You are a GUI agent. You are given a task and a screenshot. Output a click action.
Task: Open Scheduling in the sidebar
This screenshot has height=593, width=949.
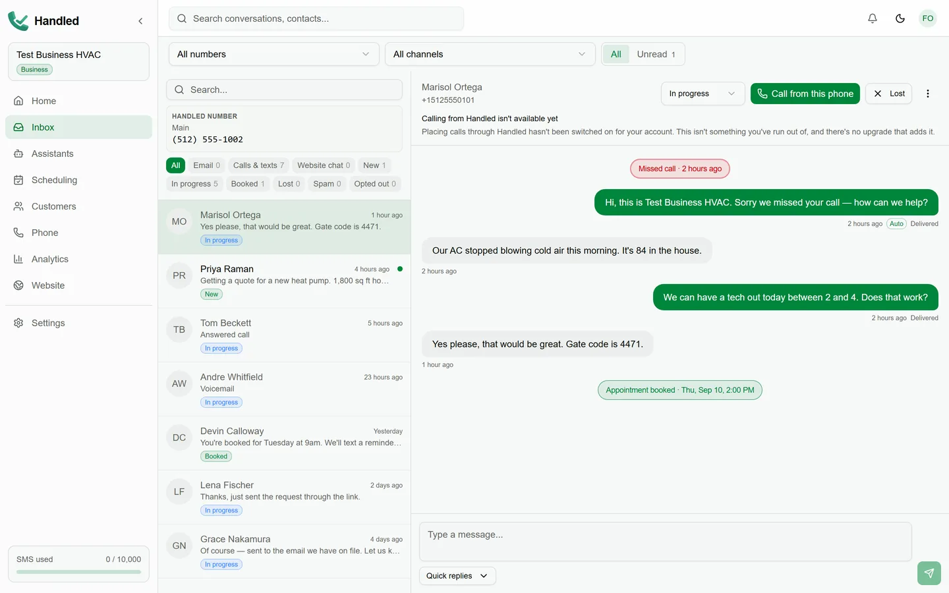pyautogui.click(x=78, y=180)
